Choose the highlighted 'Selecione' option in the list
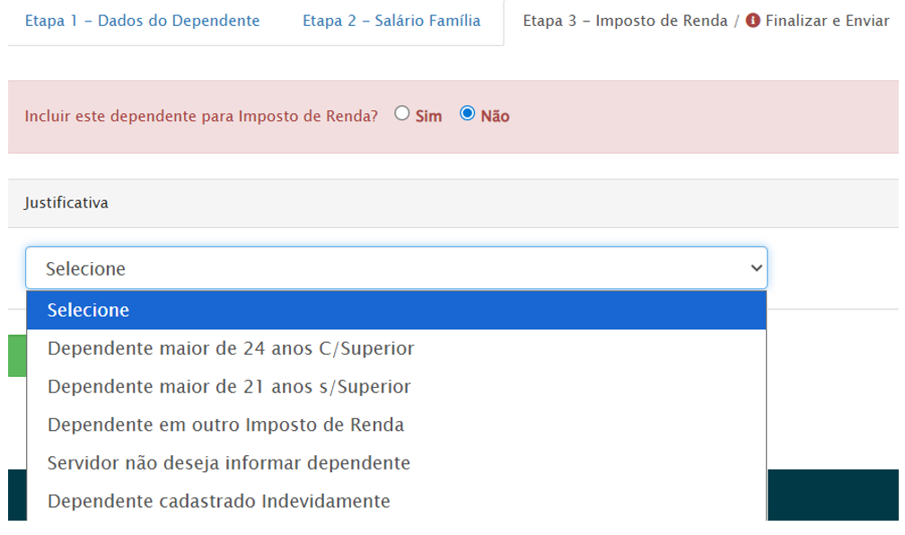905x535 pixels. 396,311
